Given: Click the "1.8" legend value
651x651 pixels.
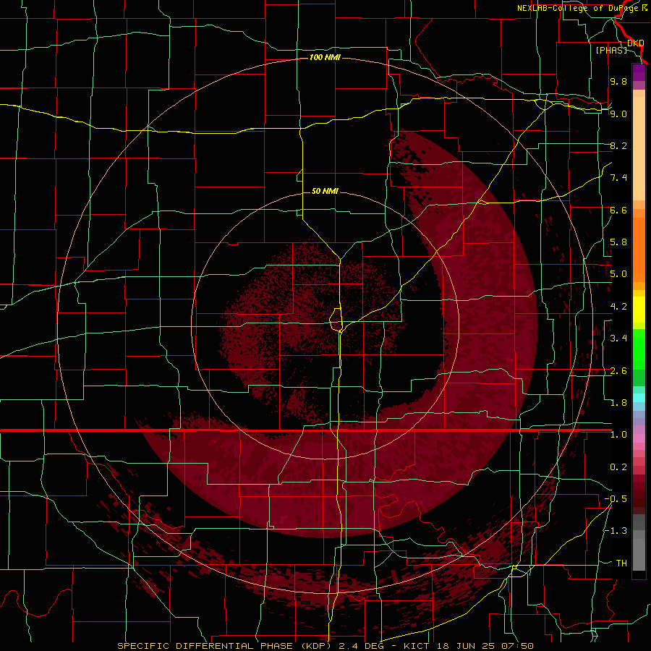Looking at the screenshot, I should (618, 403).
